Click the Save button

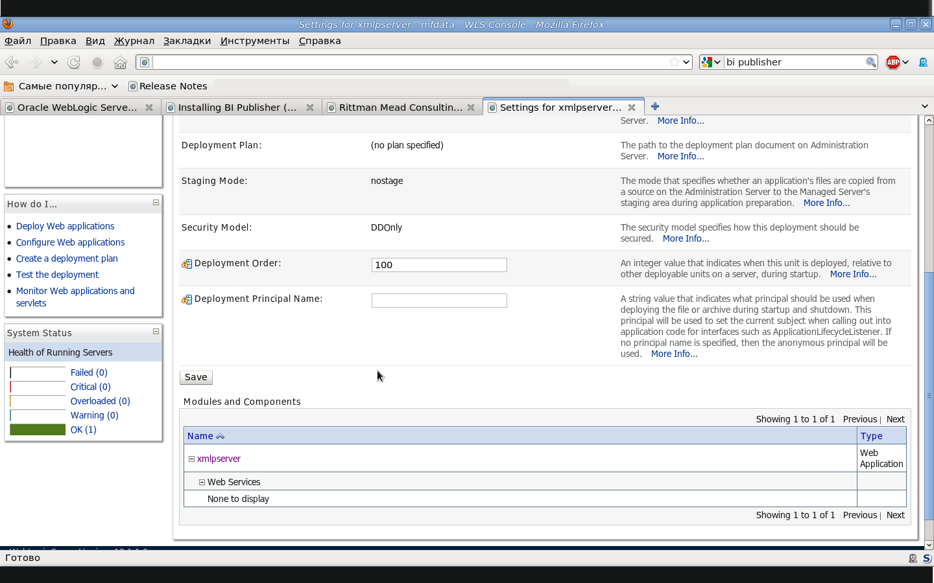(196, 377)
